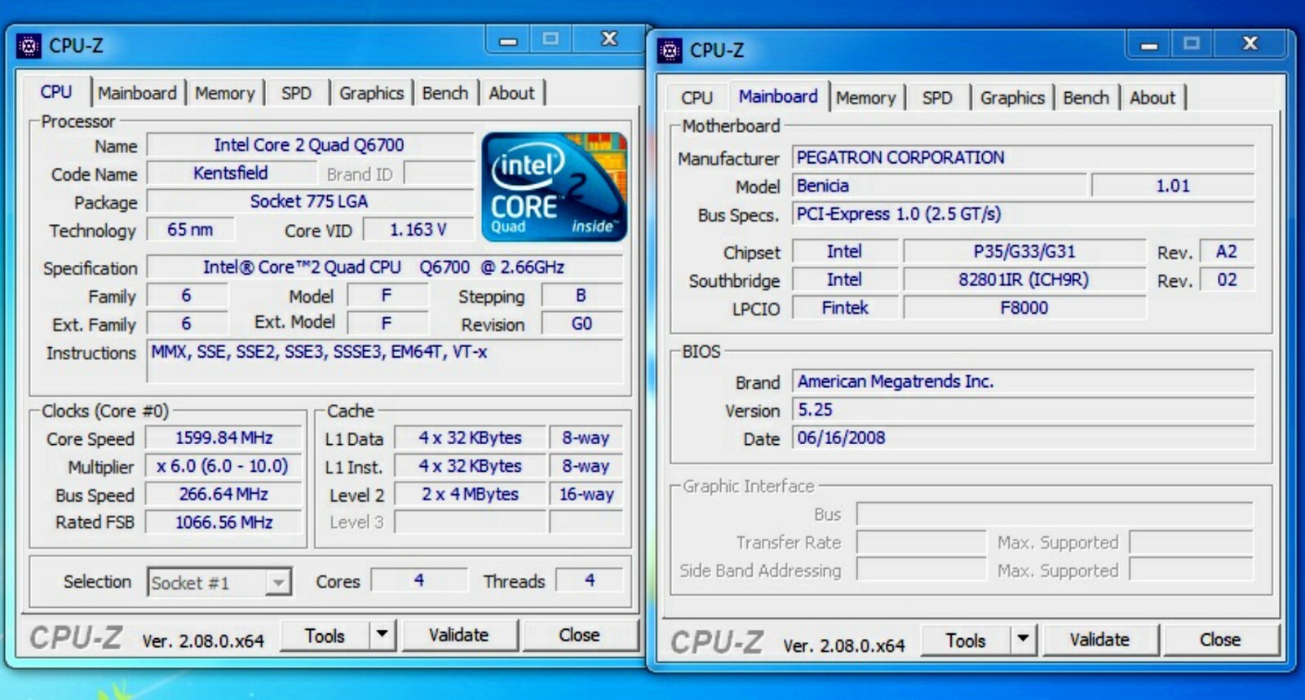Viewport: 1305px width, 700px height.
Task: Open the Memory tab in the right window
Action: tap(865, 98)
